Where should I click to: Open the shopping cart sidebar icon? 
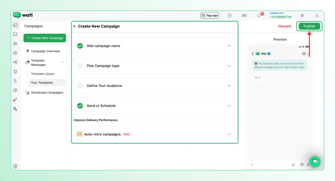click(x=15, y=72)
